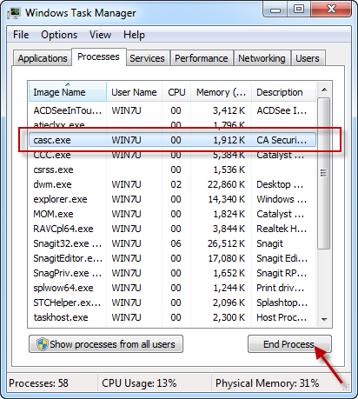The image size is (358, 399).
Task: Click the 22,860 K memory value
Action: click(x=226, y=184)
